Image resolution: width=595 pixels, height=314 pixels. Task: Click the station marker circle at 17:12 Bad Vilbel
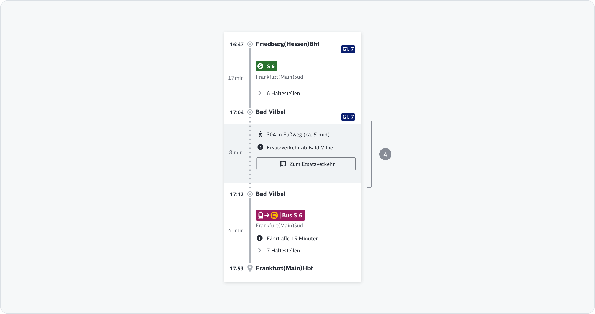click(x=250, y=194)
